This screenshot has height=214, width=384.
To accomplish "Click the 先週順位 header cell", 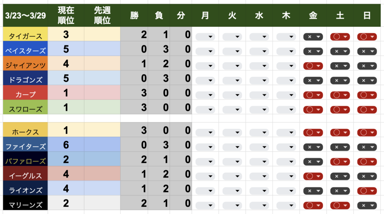I will pyautogui.click(x=102, y=16).
